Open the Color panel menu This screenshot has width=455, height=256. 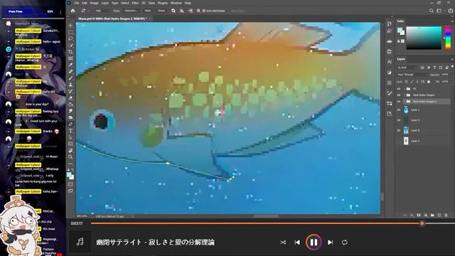[x=452, y=21]
